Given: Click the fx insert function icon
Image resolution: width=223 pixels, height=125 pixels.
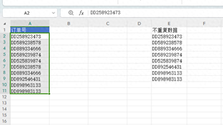Looking at the screenshot, I should tap(81, 13).
